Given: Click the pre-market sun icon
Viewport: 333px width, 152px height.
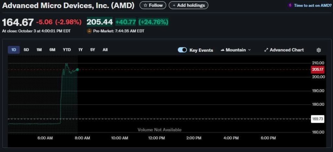Looking at the screenshot, I should click(89, 31).
